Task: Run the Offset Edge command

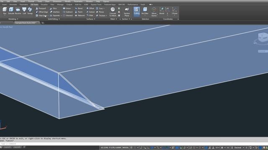Action: pyautogui.click(x=42, y=12)
